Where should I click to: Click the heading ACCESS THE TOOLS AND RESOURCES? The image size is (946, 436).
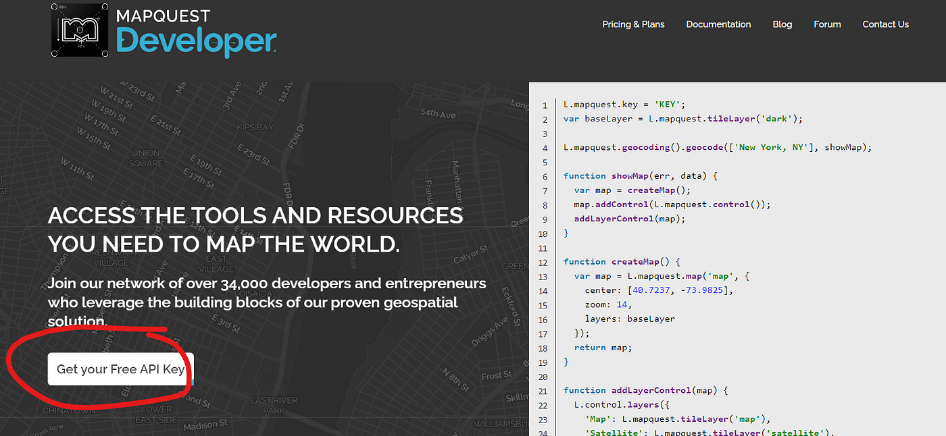(x=255, y=216)
